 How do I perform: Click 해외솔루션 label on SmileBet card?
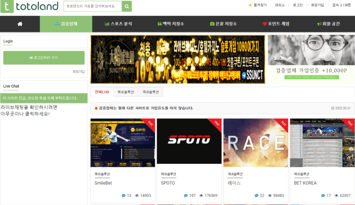coord(102,174)
